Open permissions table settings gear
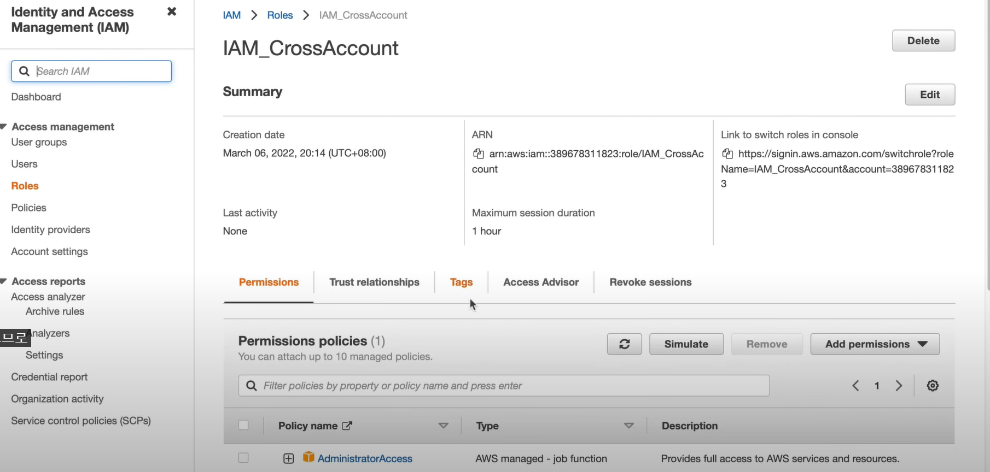Image resolution: width=990 pixels, height=472 pixels. (x=933, y=386)
